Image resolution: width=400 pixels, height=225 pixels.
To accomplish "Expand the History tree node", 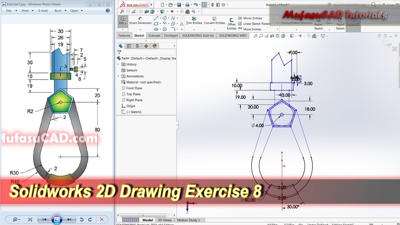I will pos(118,64).
